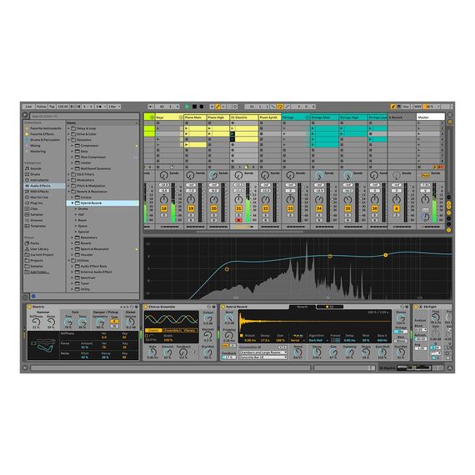Open MIDI Effects category
475x475 pixels.
tap(39, 192)
